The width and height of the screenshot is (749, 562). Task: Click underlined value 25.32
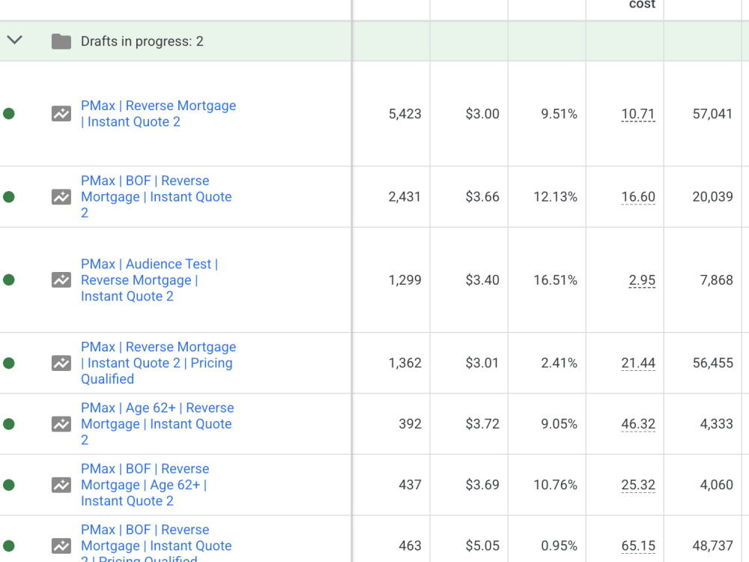(637, 485)
